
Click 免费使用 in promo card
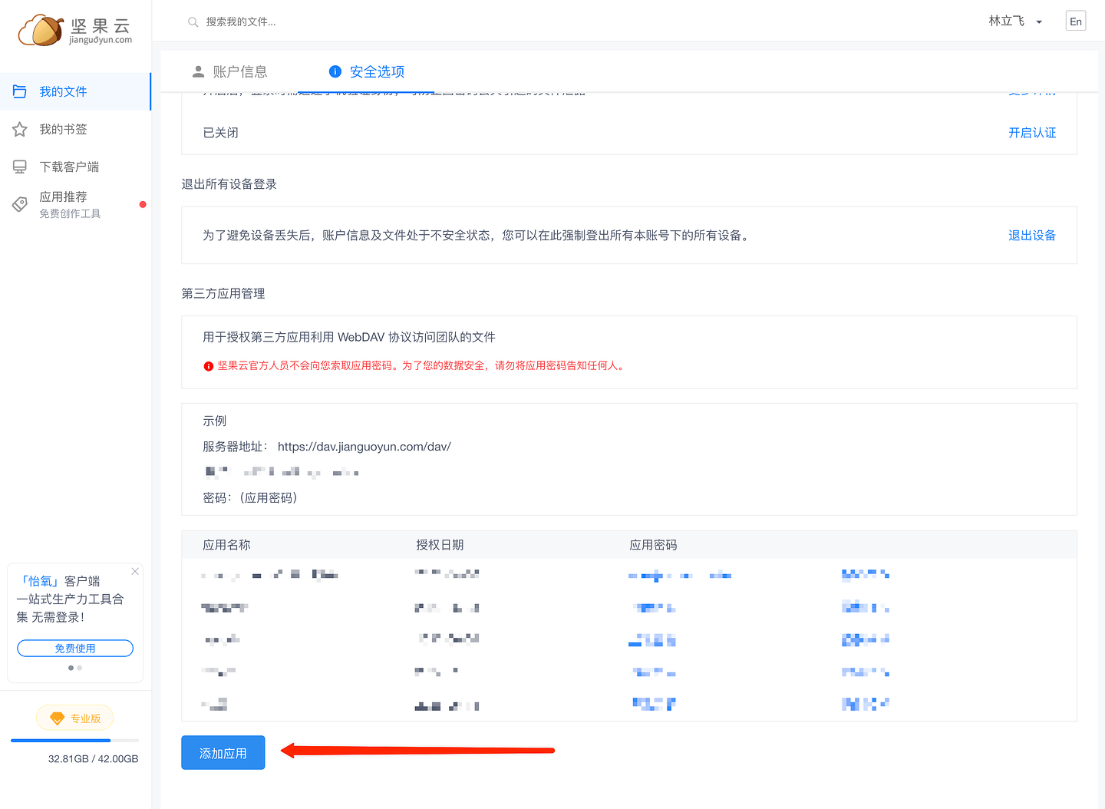pos(75,649)
